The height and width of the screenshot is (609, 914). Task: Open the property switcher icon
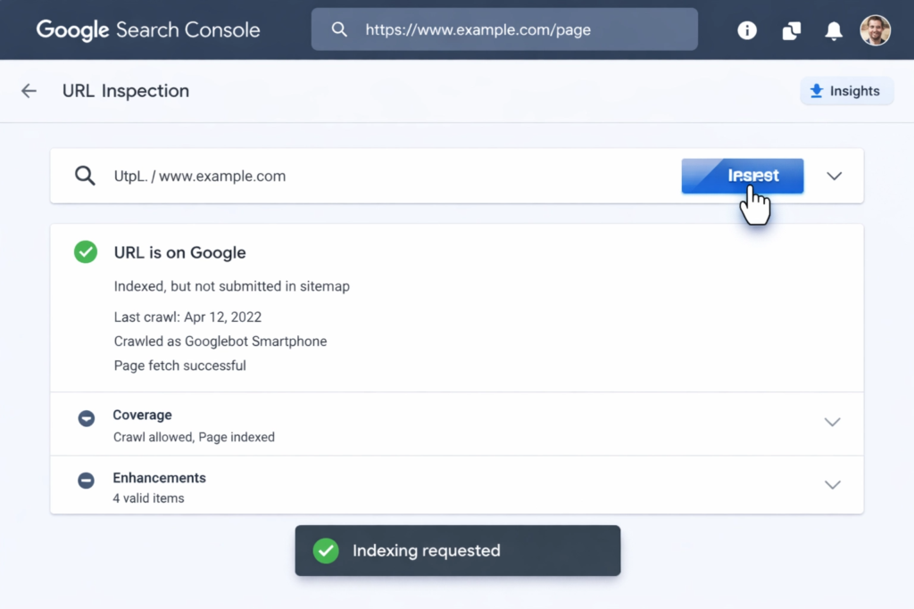point(791,29)
